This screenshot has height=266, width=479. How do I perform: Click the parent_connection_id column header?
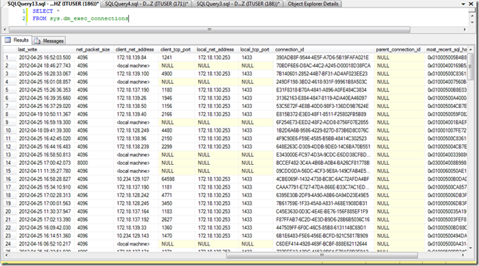(x=399, y=49)
